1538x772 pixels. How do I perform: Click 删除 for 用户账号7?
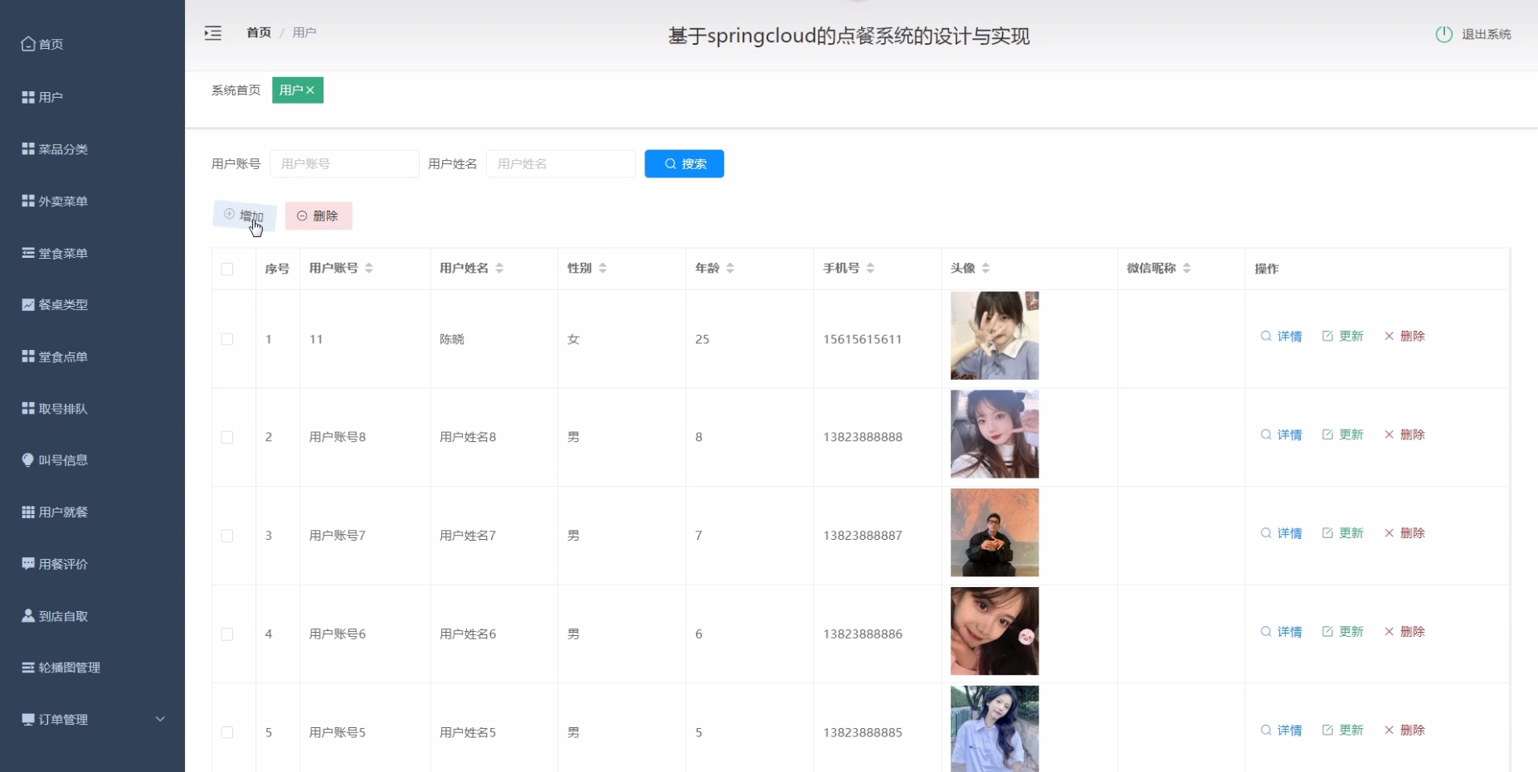(x=1404, y=533)
